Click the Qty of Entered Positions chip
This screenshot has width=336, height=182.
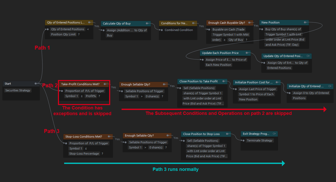click(68, 29)
